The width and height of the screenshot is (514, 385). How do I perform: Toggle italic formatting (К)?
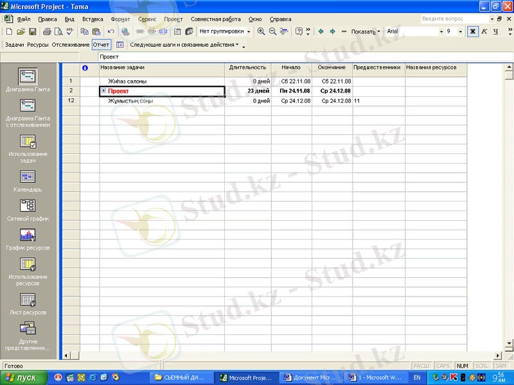point(484,31)
